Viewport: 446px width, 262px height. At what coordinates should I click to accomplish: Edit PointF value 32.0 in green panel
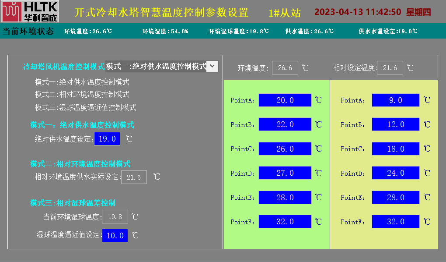click(285, 222)
